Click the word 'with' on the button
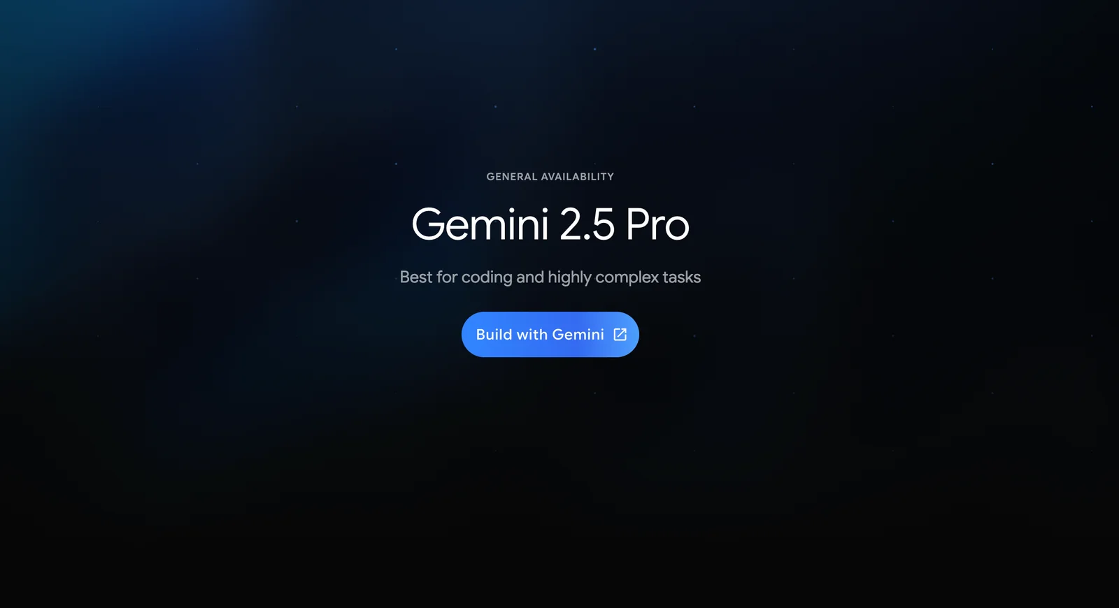This screenshot has height=608, width=1119. coord(532,335)
